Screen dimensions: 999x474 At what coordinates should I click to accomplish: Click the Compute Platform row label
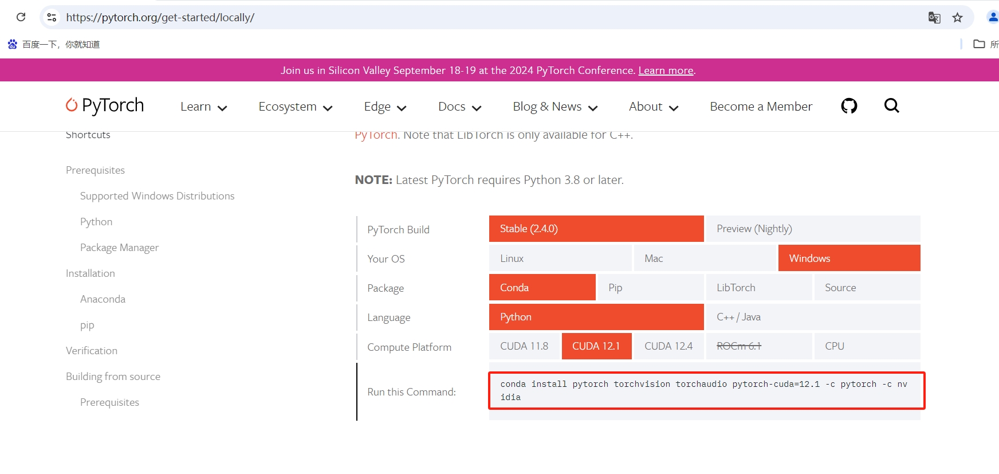(409, 347)
